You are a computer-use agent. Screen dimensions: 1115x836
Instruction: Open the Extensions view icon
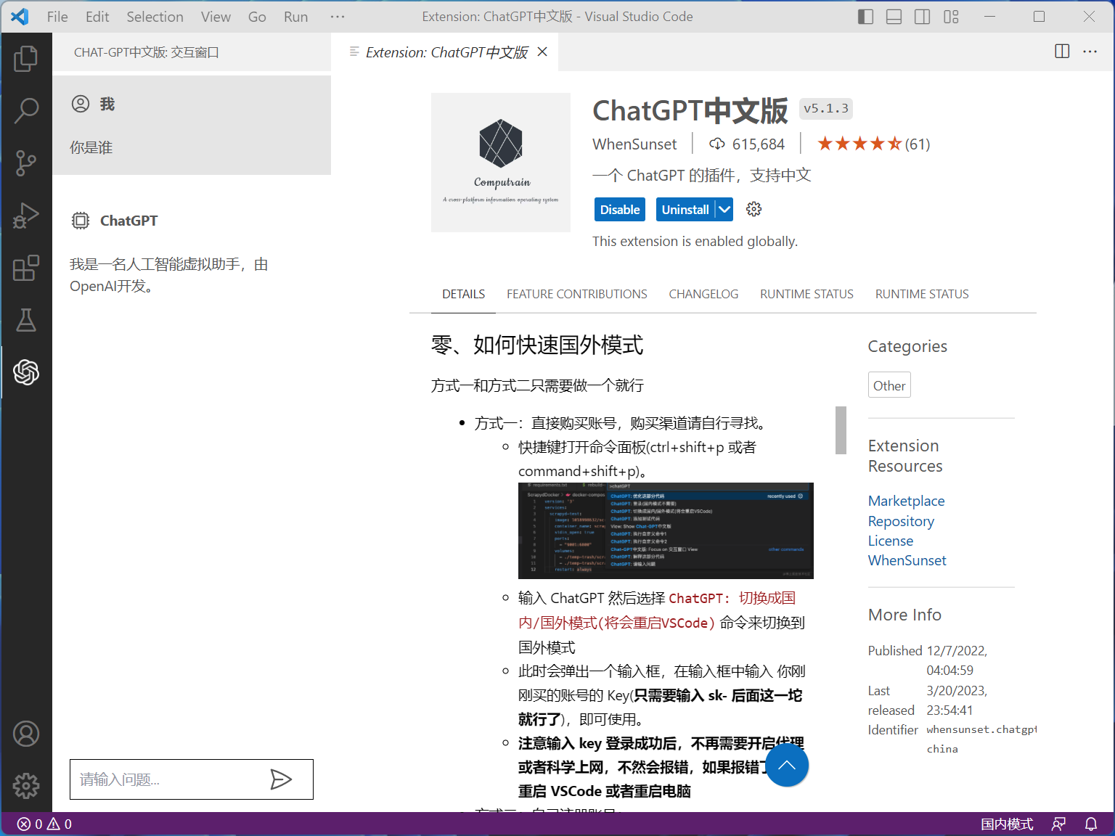26,268
